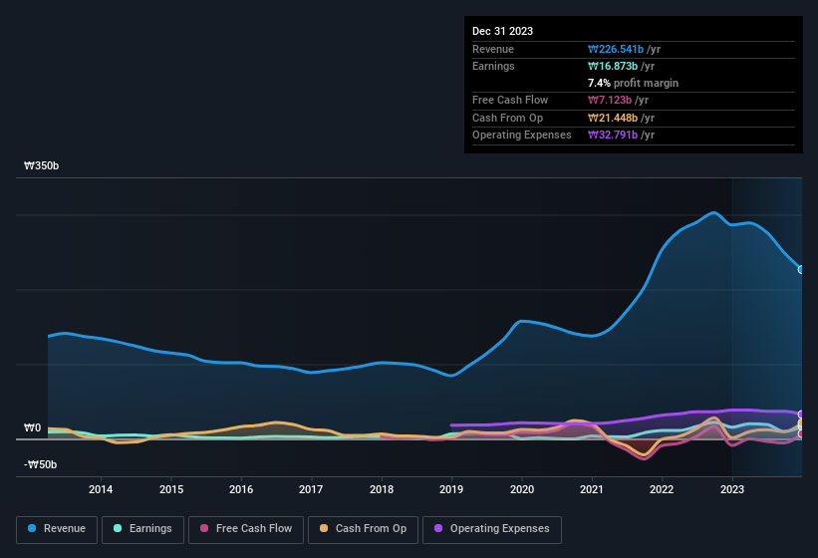This screenshot has width=818, height=558.
Task: Toggle the Revenue legend item
Action: pos(57,528)
